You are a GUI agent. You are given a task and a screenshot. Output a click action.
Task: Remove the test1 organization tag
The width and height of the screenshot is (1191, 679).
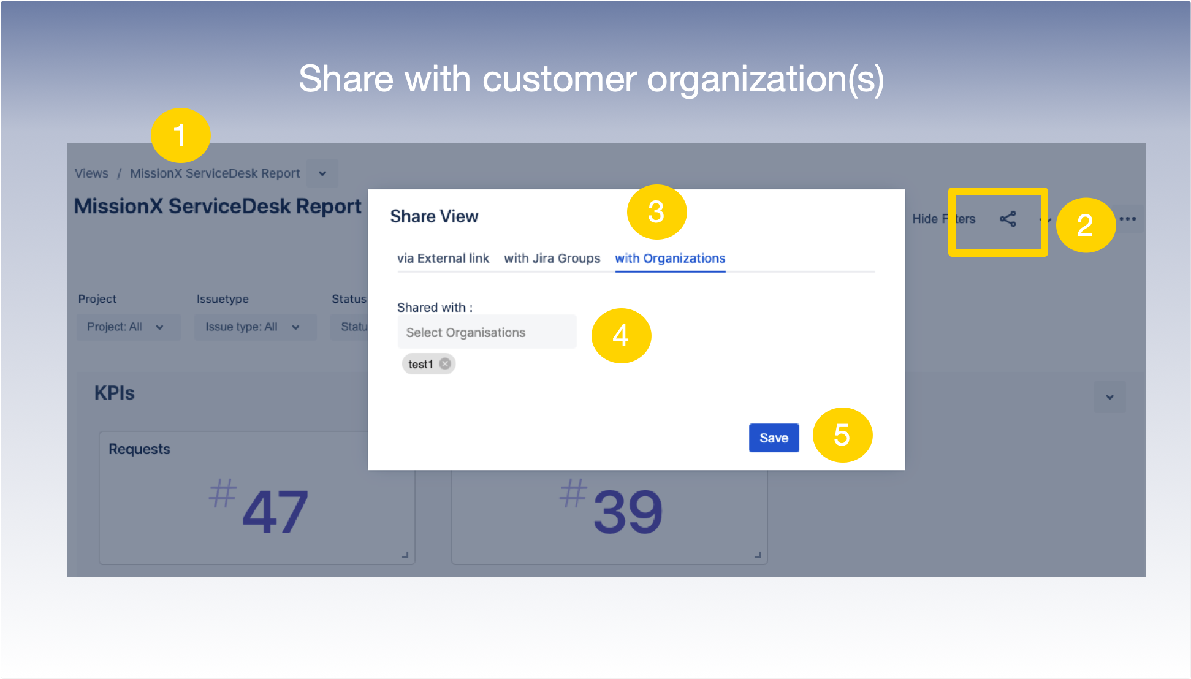tap(445, 363)
